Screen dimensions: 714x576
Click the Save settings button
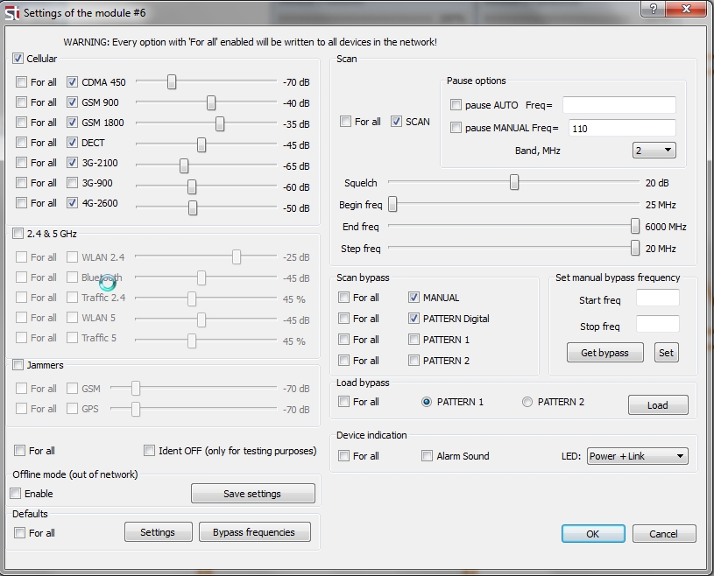pos(252,493)
